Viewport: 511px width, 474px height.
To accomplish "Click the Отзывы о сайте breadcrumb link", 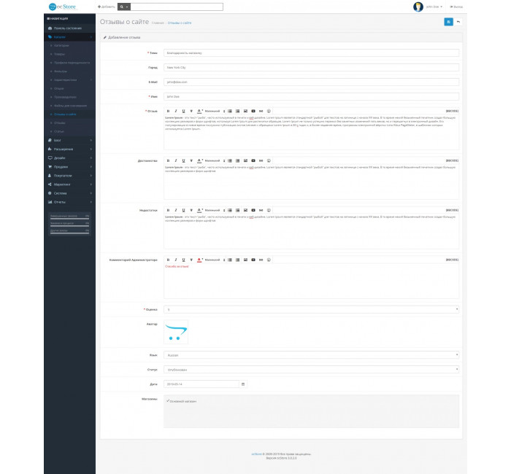I will [180, 23].
